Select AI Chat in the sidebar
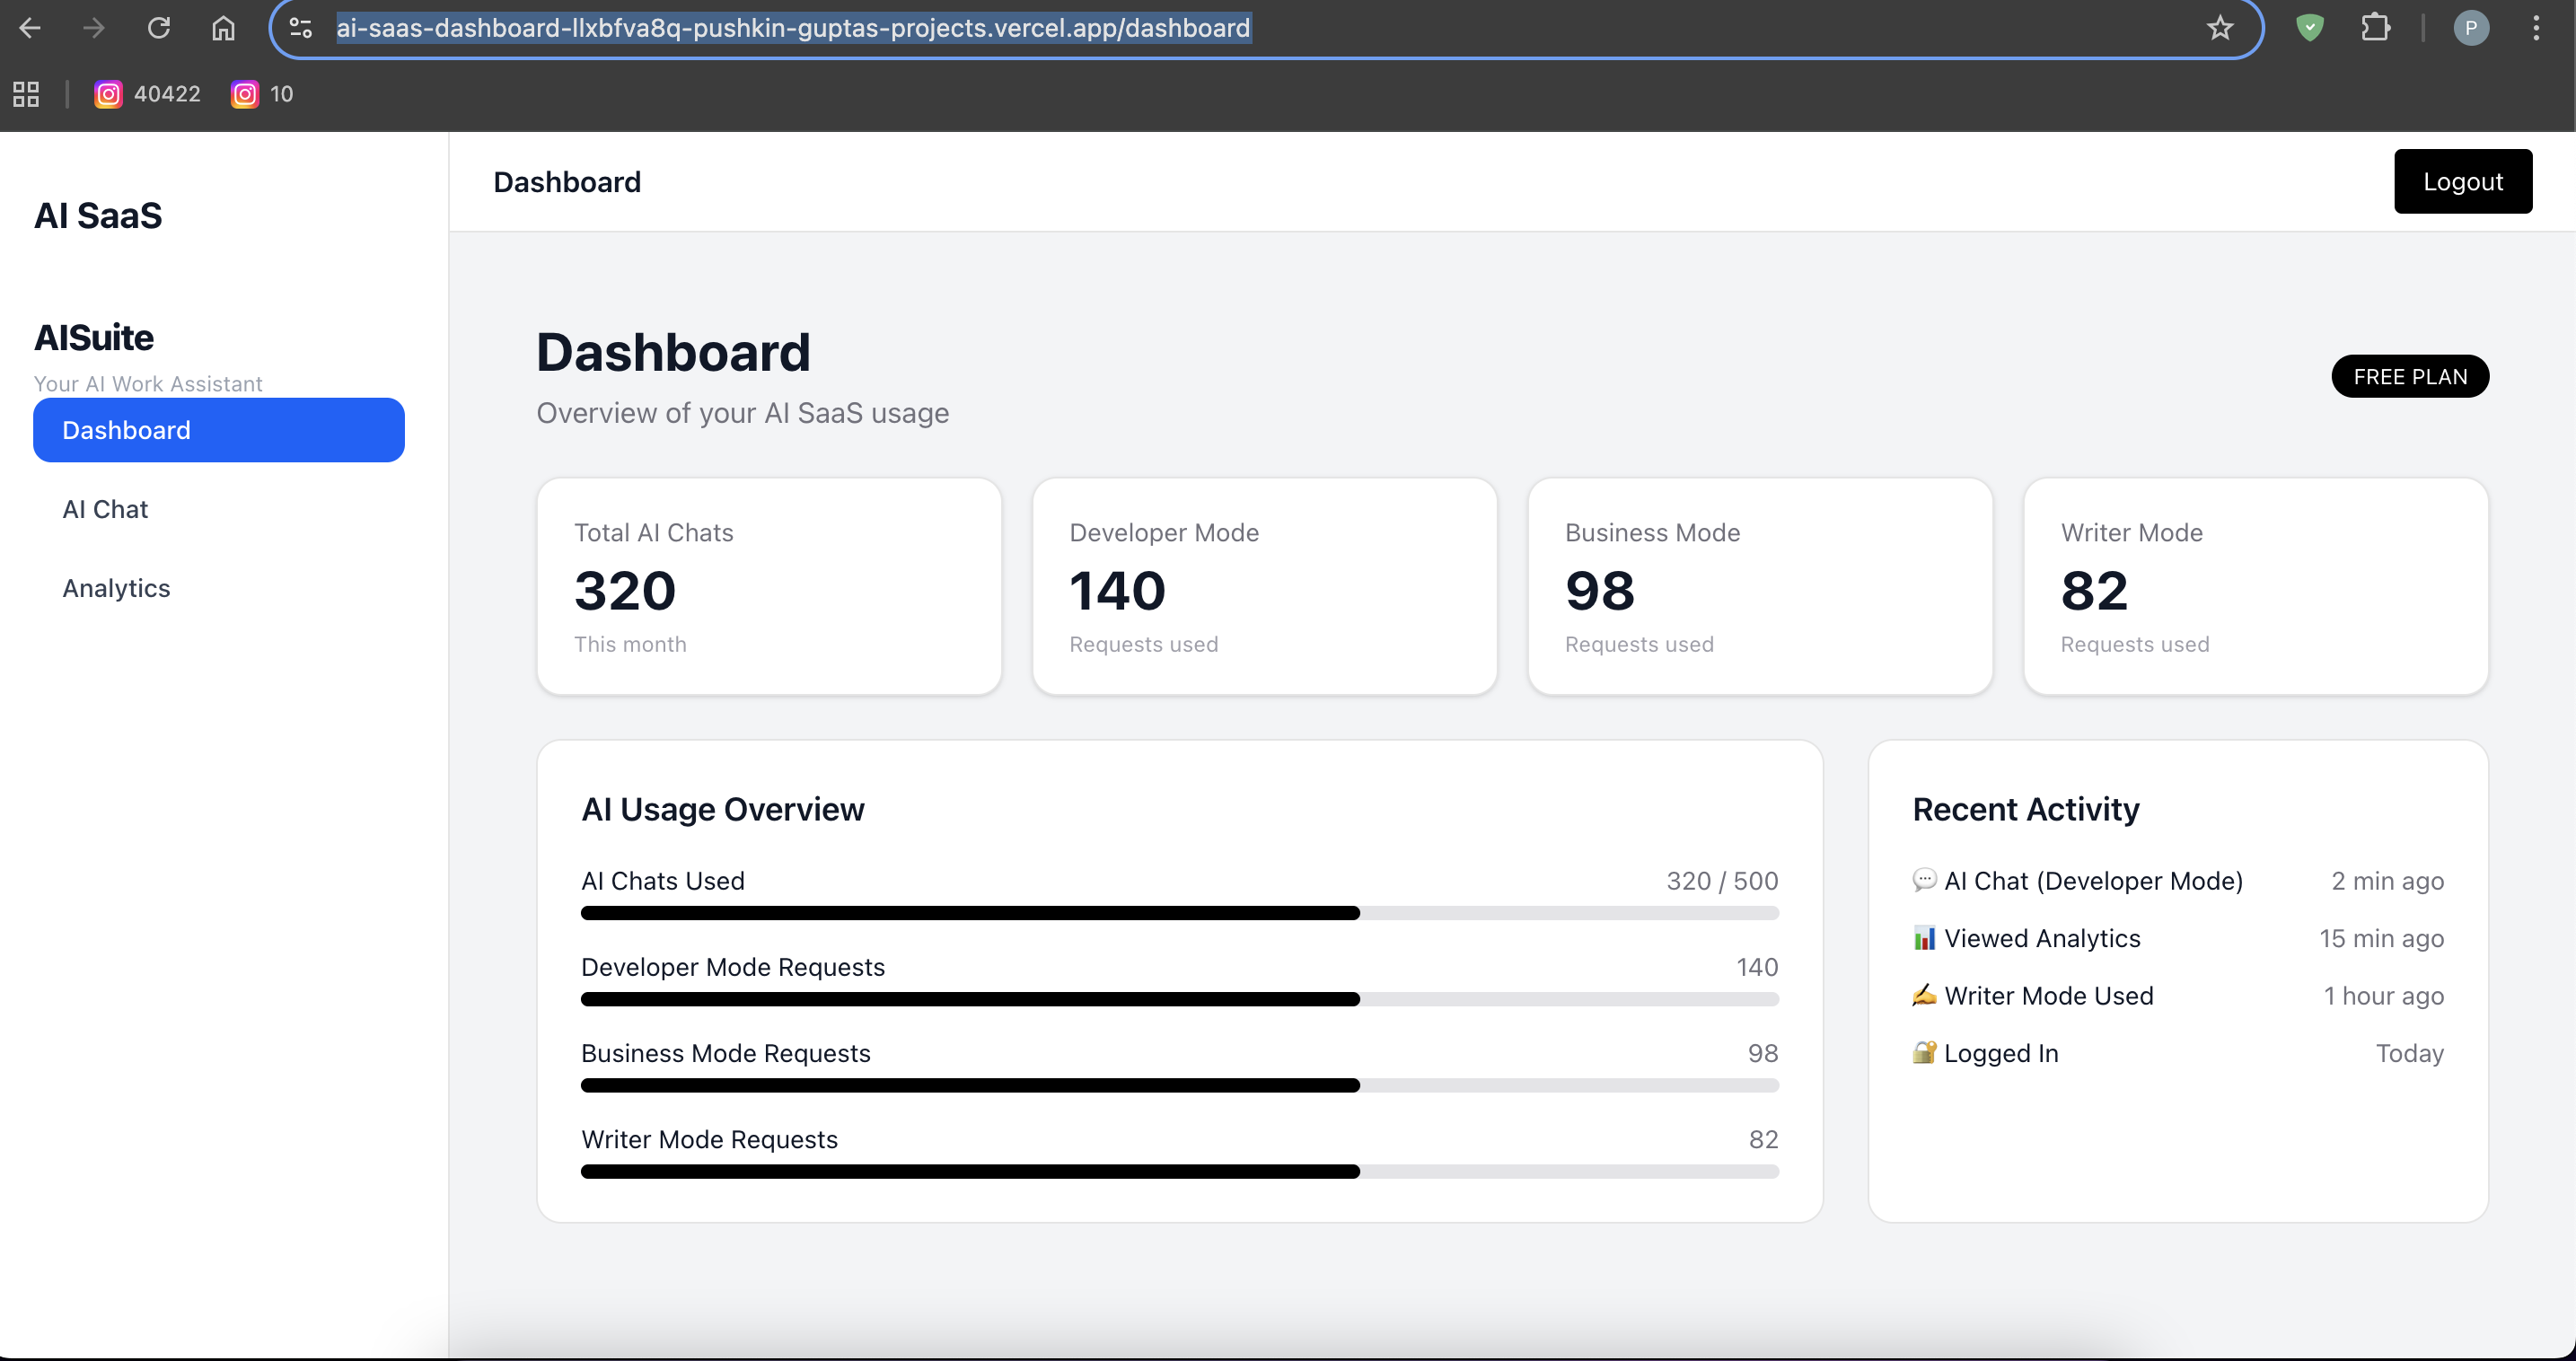This screenshot has width=2576, height=1361. pos(104,508)
